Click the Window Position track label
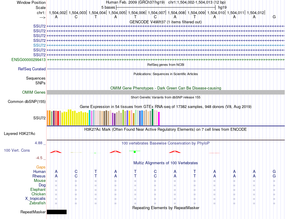 (31, 2)
